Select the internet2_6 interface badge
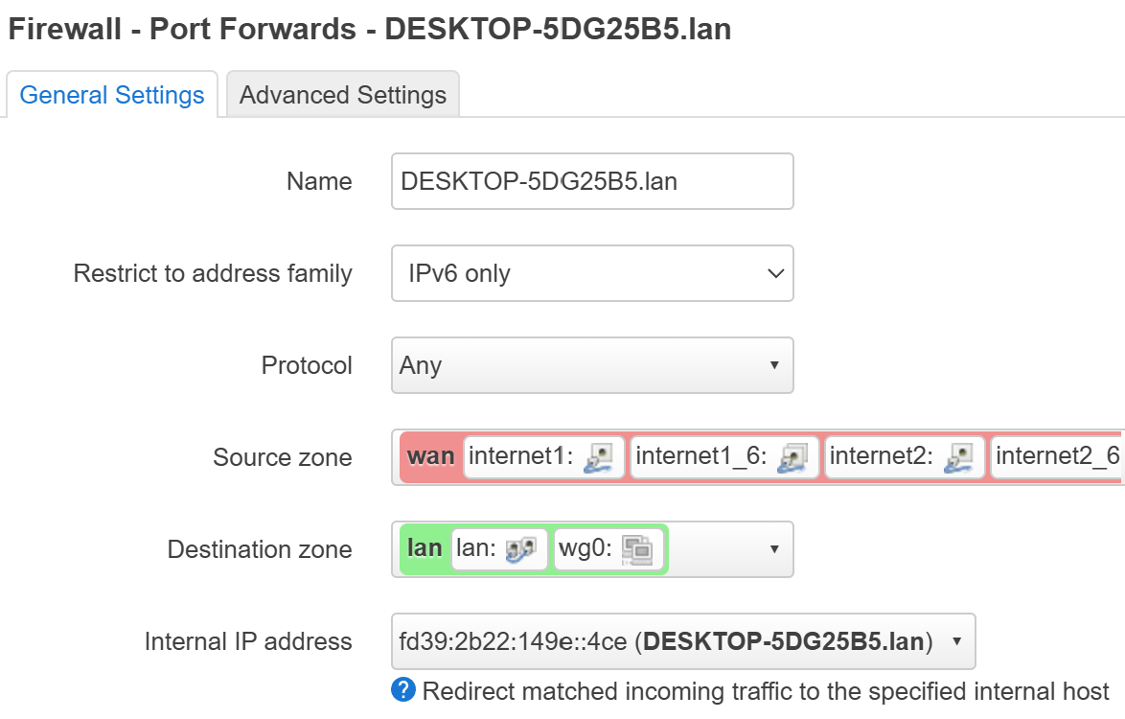Screen dimensions: 1125x719 1056,457
